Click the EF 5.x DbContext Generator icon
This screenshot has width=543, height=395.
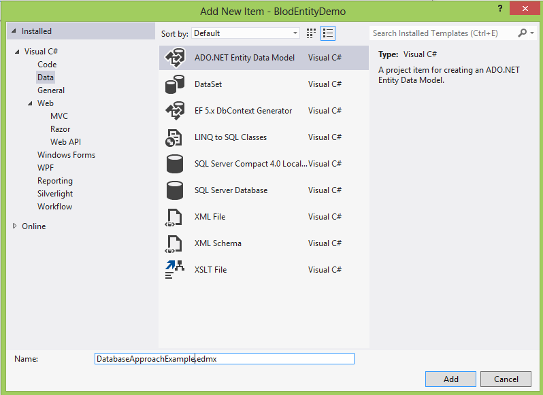pos(175,111)
